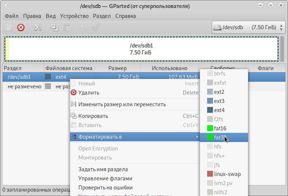The height and width of the screenshot is (196, 288).
Task: Open the Правка menu
Action: pos(32,16)
